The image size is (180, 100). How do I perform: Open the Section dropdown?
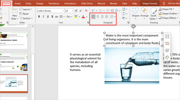(x=26, y=18)
